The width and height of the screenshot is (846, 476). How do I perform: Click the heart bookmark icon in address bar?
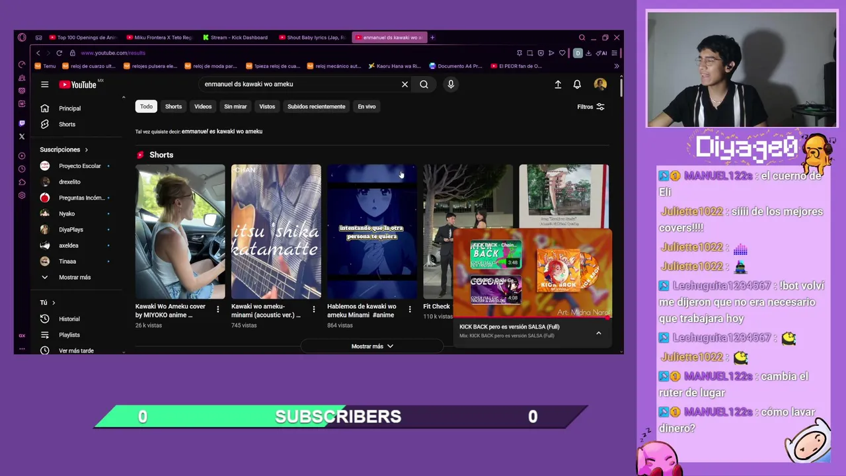click(562, 53)
